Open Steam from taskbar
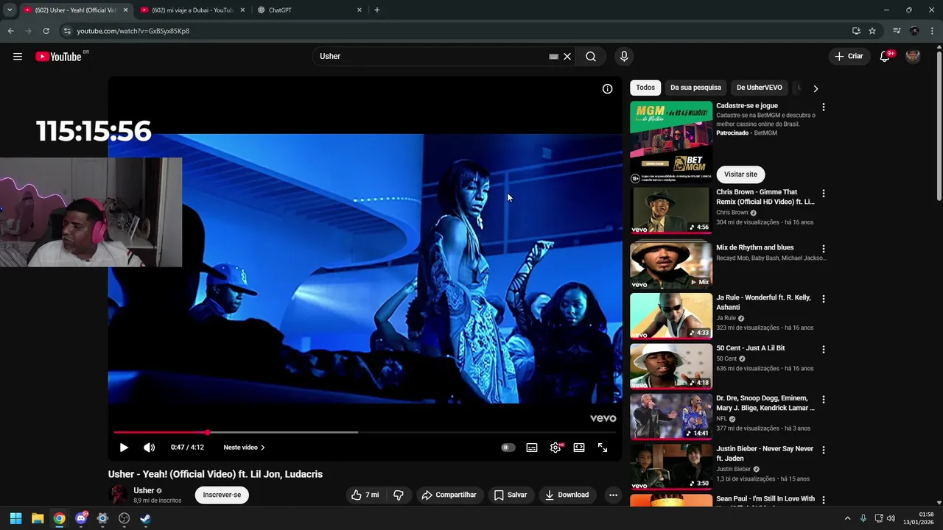The image size is (943, 530). pyautogui.click(x=145, y=518)
